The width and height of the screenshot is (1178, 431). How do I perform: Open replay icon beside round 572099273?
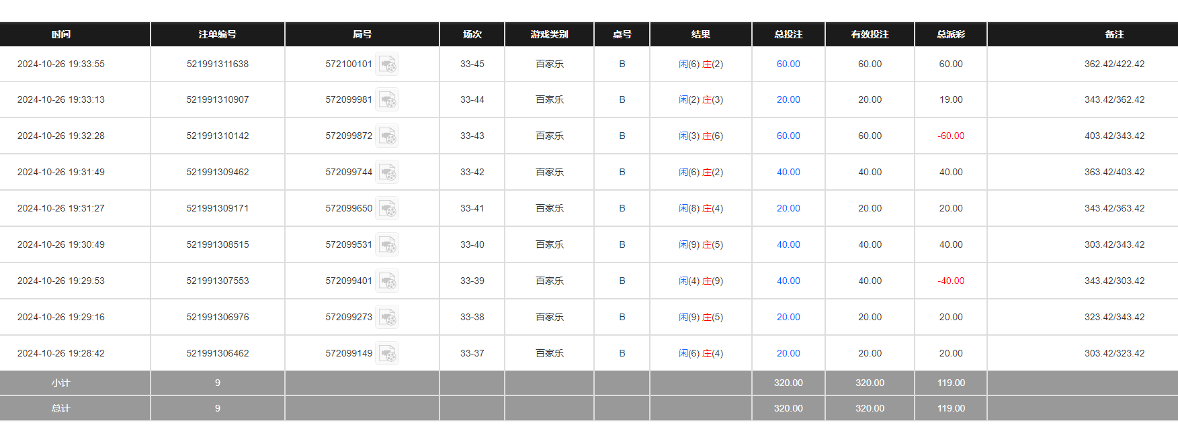pyautogui.click(x=387, y=318)
